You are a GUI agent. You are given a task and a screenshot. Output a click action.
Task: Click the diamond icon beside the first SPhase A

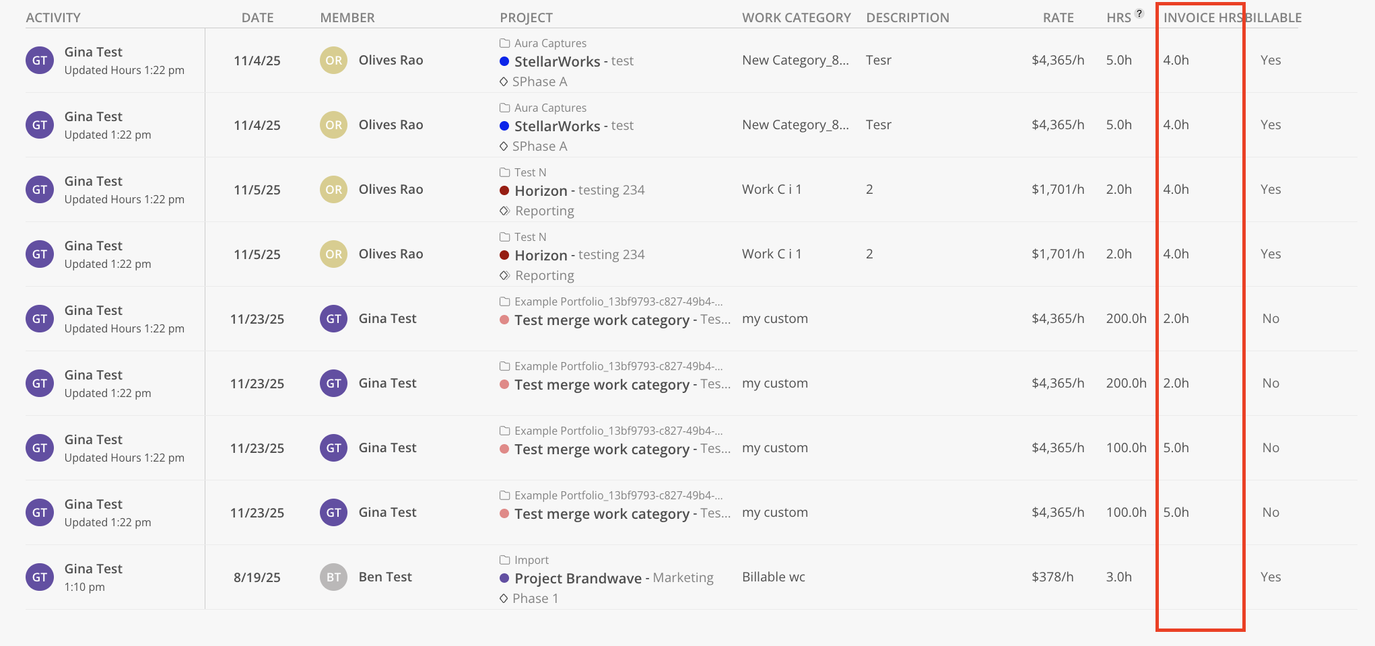point(504,81)
